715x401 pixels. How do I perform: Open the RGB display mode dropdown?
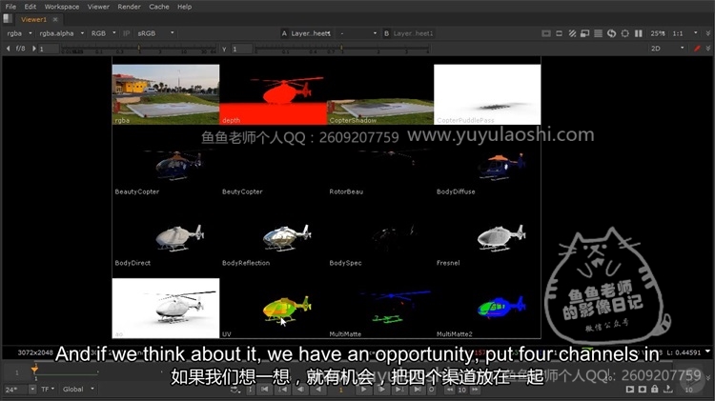coord(103,33)
